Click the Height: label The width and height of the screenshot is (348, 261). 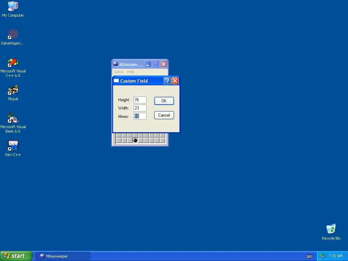tap(124, 100)
